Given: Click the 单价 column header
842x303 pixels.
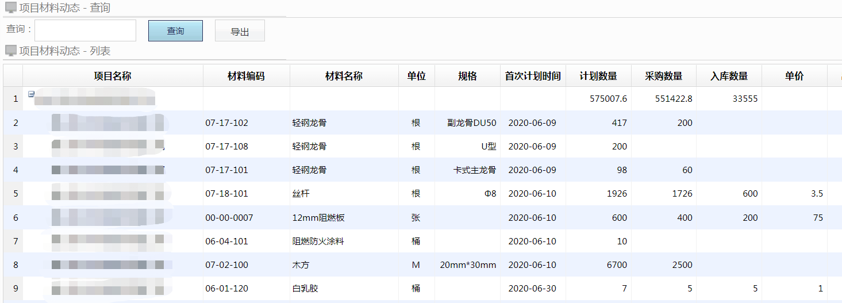Looking at the screenshot, I should (x=794, y=76).
